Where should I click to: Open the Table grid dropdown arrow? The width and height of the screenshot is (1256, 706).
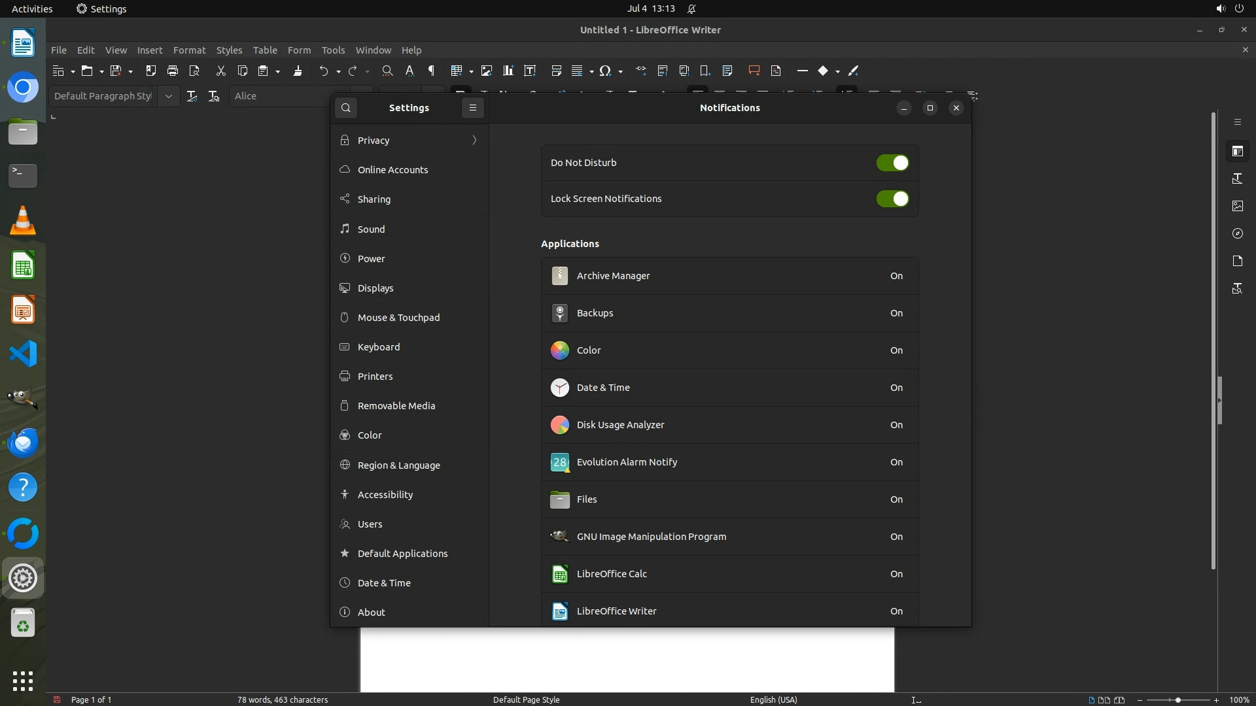(x=471, y=71)
